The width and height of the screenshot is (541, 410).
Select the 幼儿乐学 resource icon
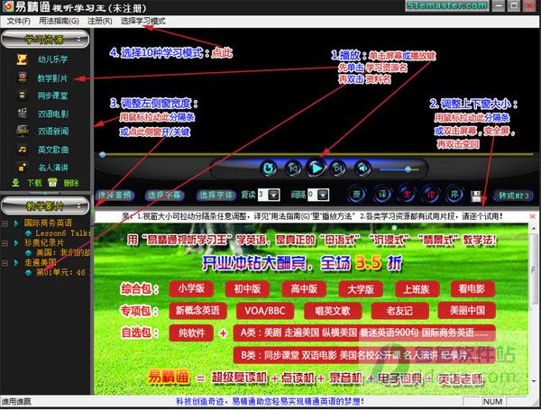pyautogui.click(x=22, y=59)
